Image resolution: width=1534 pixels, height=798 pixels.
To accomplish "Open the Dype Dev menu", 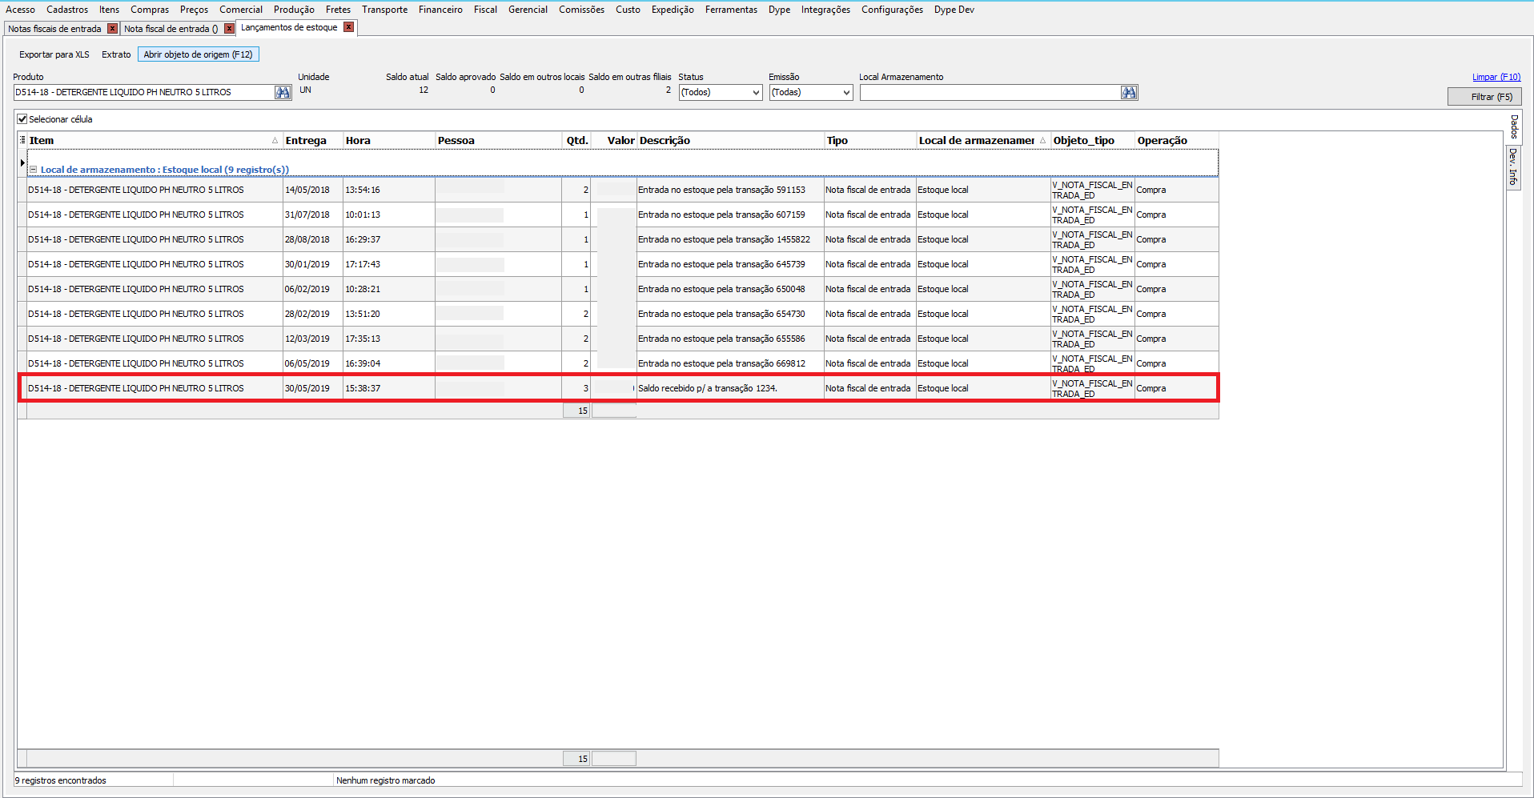I will click(x=954, y=10).
